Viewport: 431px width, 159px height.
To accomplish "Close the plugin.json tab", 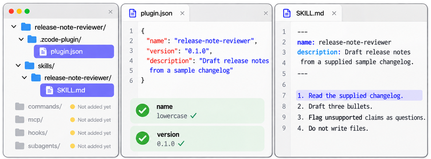I will tap(182, 13).
